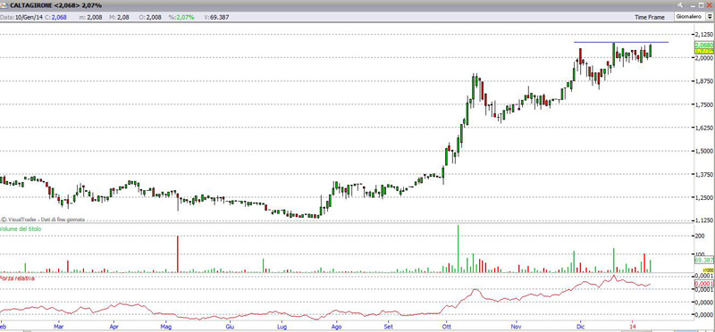Click the Time Frame label
Viewport: 715px width, 332px height.
pos(651,17)
